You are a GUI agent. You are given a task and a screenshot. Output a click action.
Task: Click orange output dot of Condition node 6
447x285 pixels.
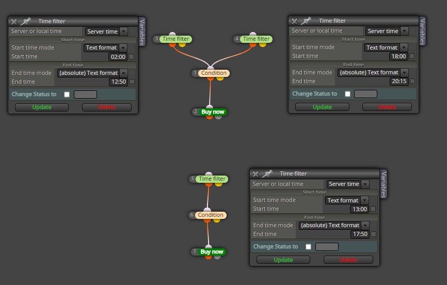[207, 220]
